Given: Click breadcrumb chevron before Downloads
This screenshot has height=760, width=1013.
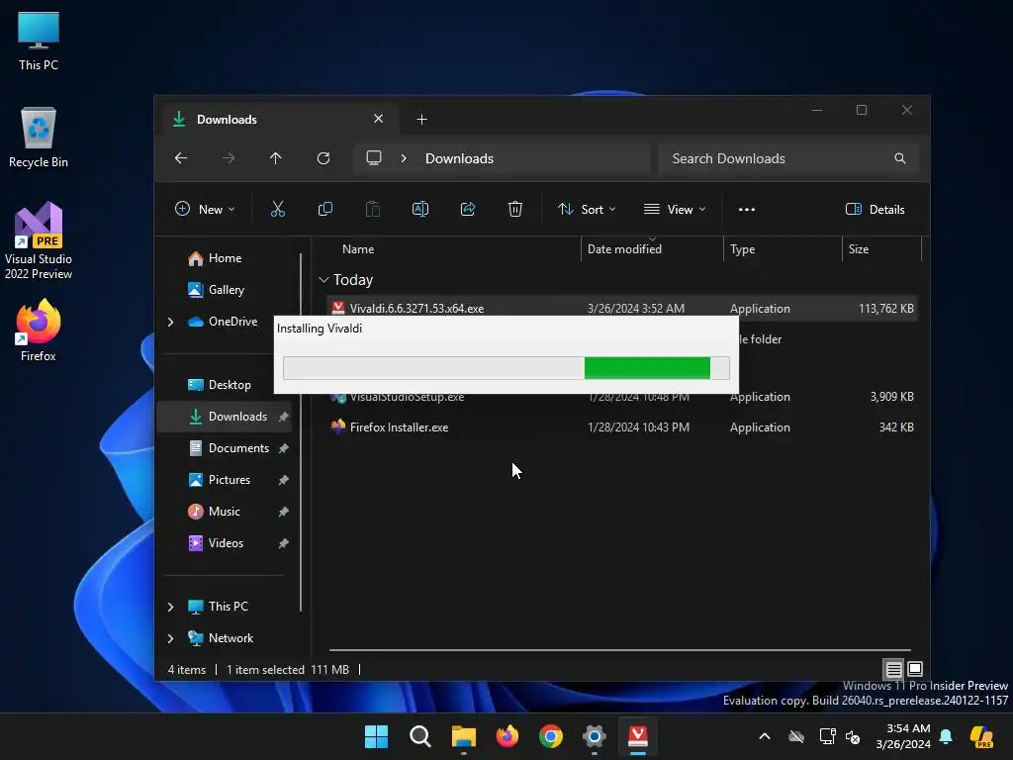Looking at the screenshot, I should (x=404, y=158).
